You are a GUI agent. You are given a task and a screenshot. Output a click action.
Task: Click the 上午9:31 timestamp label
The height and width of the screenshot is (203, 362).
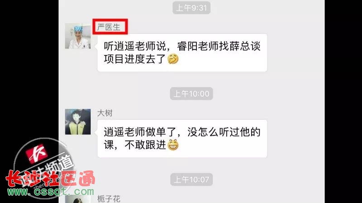click(x=191, y=8)
